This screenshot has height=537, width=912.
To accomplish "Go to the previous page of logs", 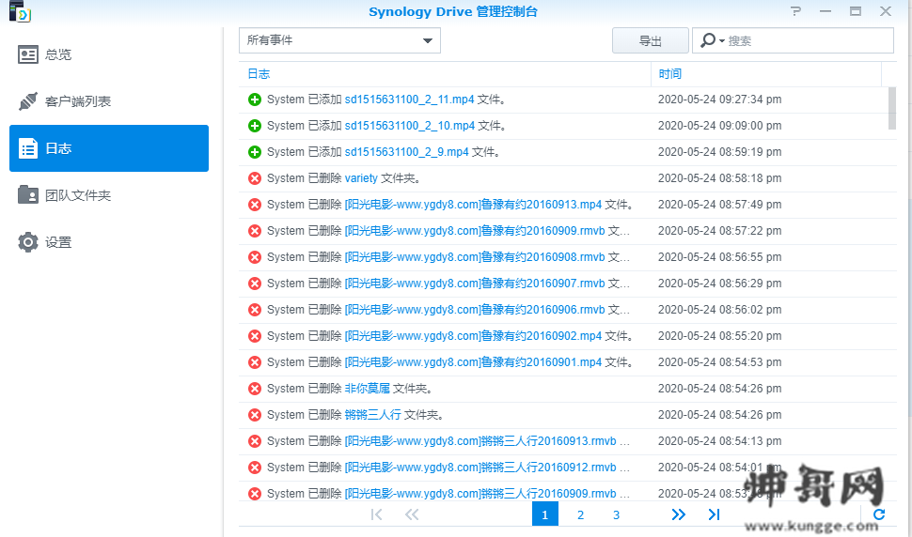I will click(412, 514).
